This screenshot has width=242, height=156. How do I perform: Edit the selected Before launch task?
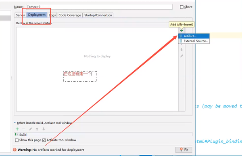(30, 129)
